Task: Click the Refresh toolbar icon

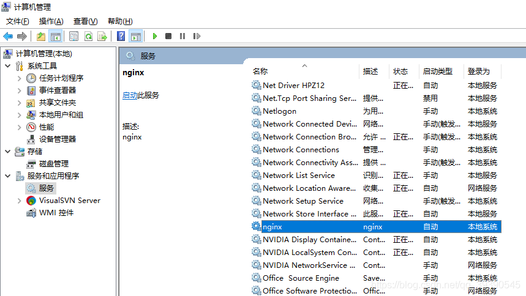Action: 88,37
